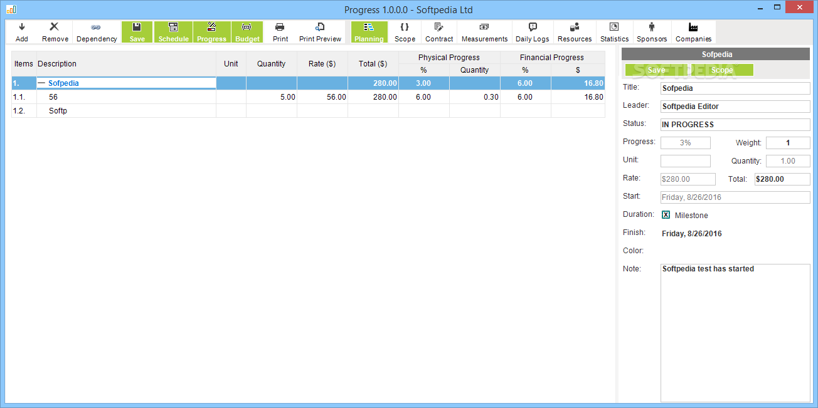
Task: Open Print Preview
Action: (x=320, y=32)
